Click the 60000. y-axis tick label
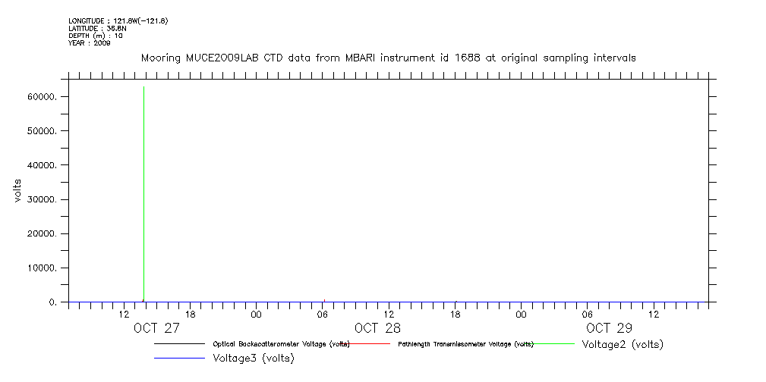766x382 pixels. click(x=41, y=96)
